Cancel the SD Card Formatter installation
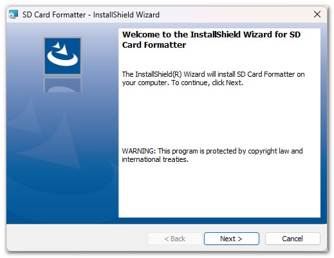 coord(292,239)
